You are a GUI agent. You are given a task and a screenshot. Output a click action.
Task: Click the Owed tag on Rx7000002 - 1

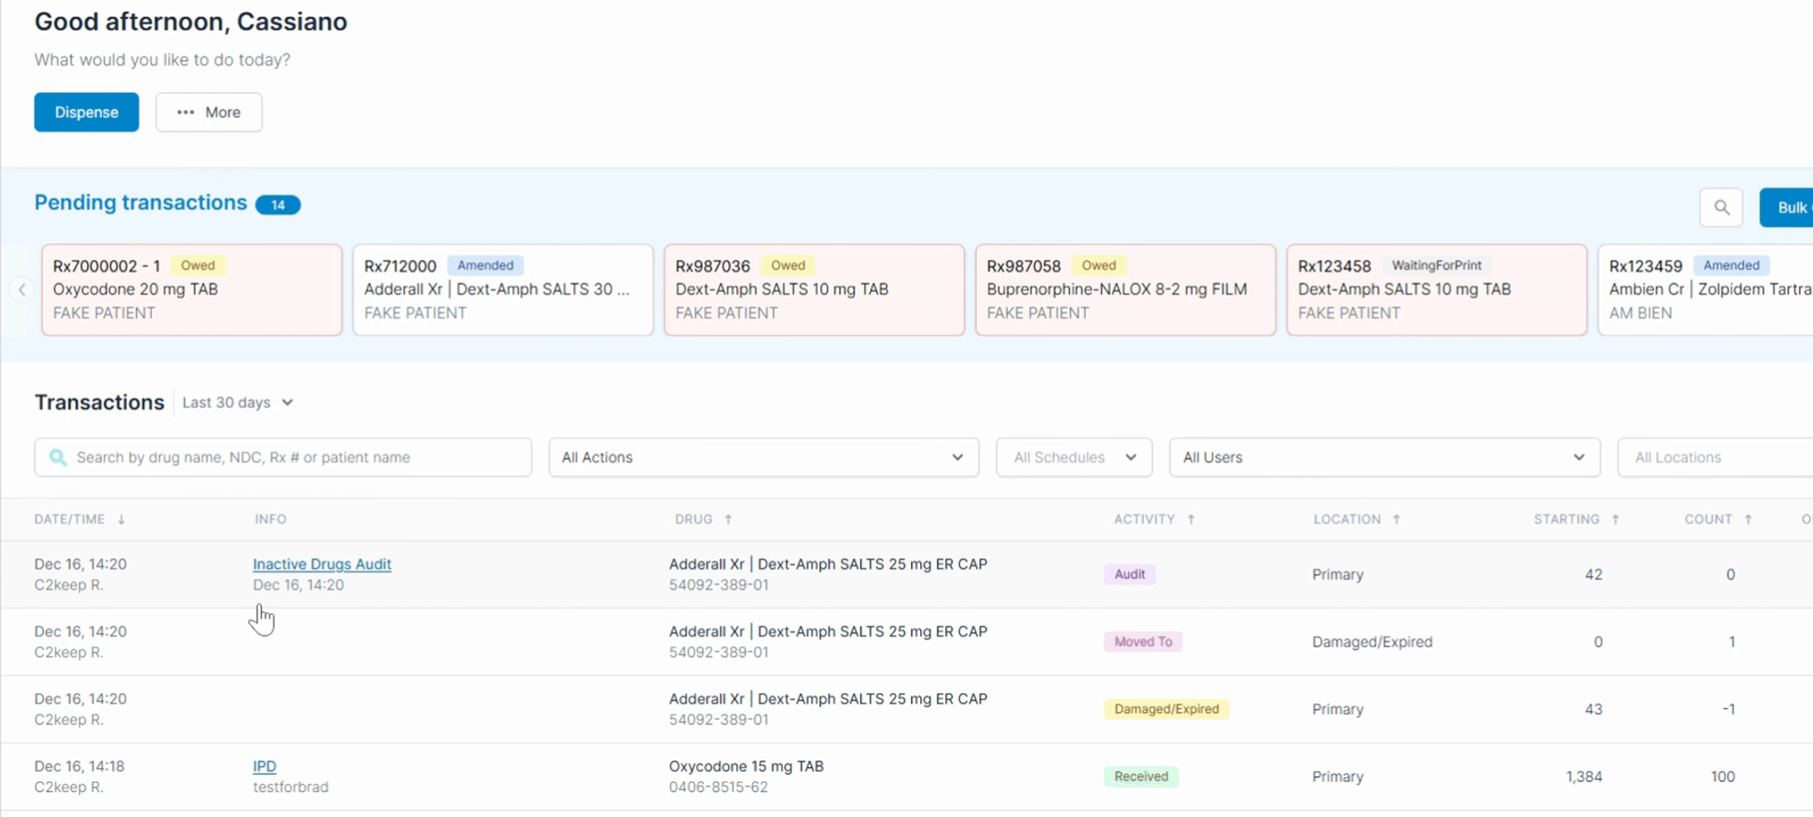pos(198,266)
